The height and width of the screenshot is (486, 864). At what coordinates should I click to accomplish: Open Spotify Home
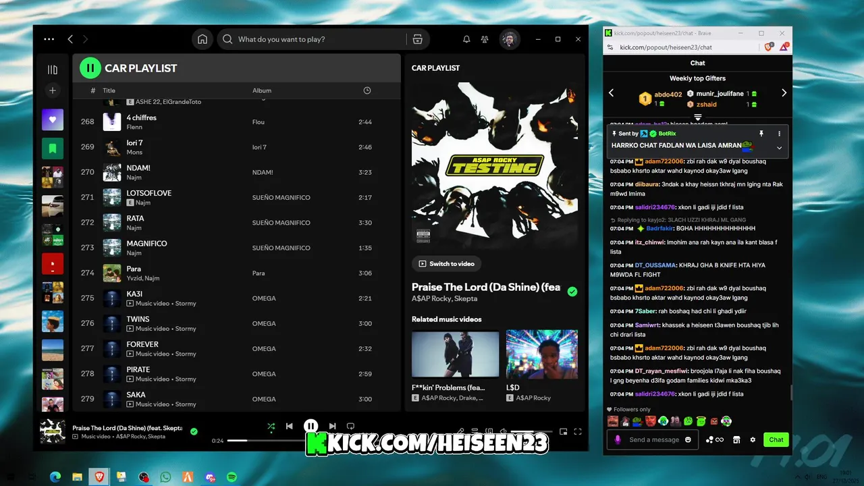[202, 39]
